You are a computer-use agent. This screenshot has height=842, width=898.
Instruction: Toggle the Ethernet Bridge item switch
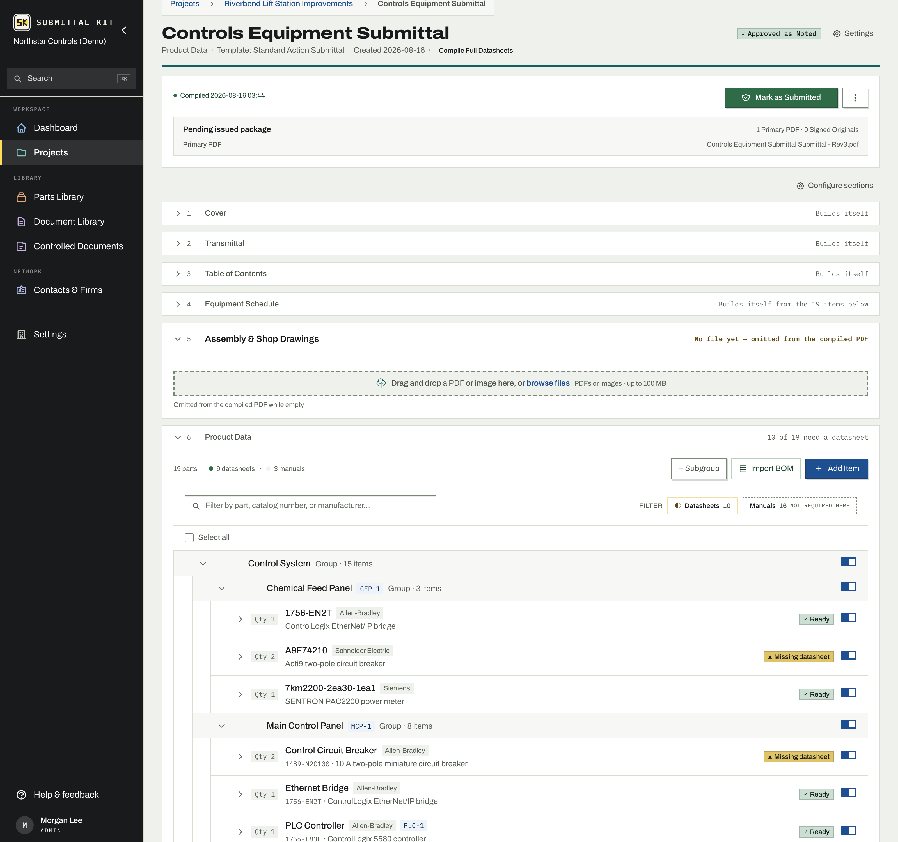[x=848, y=793]
